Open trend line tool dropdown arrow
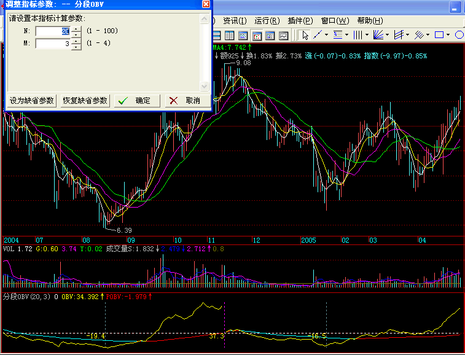This screenshot has height=355, width=465. pyautogui.click(x=326, y=35)
